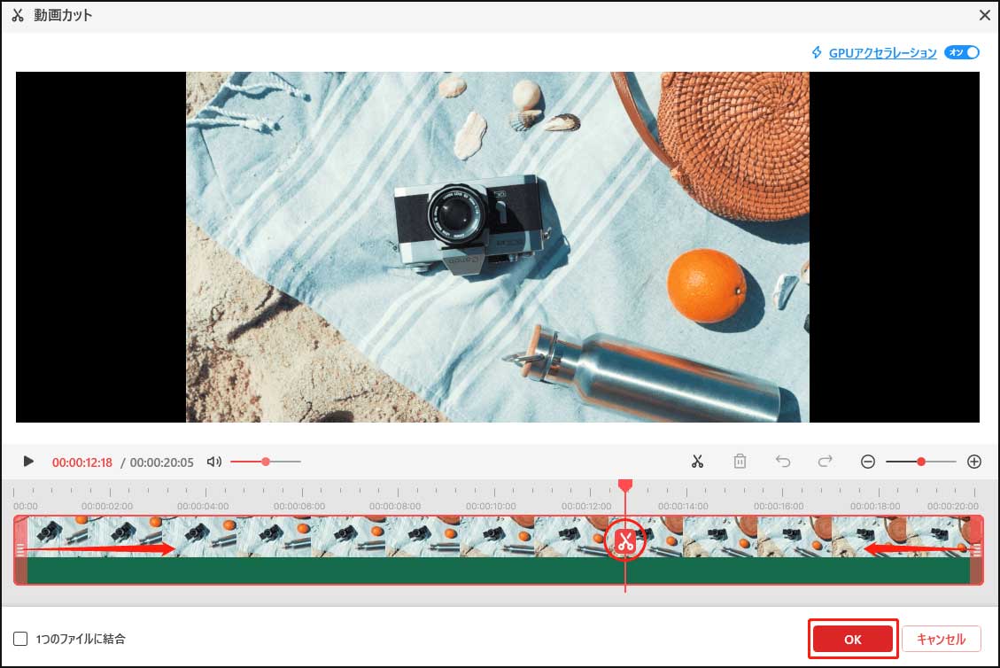Click the playhead marker on timeline
1000x668 pixels.
click(625, 485)
